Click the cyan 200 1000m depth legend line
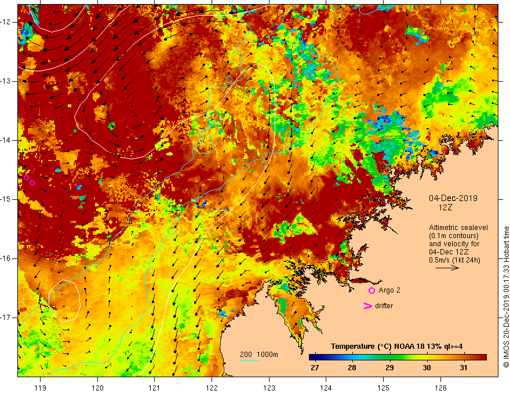The width and height of the screenshot is (510, 394). coord(249,360)
